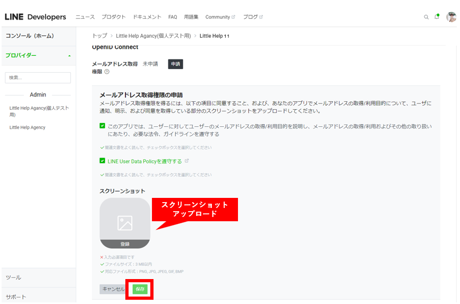Click the キャンセル button
460x304 pixels.
[x=113, y=289]
